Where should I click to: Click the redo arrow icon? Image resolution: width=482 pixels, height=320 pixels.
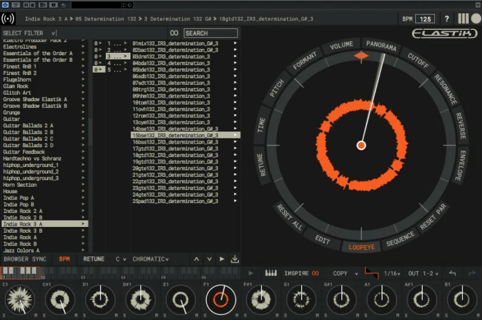[x=472, y=273]
